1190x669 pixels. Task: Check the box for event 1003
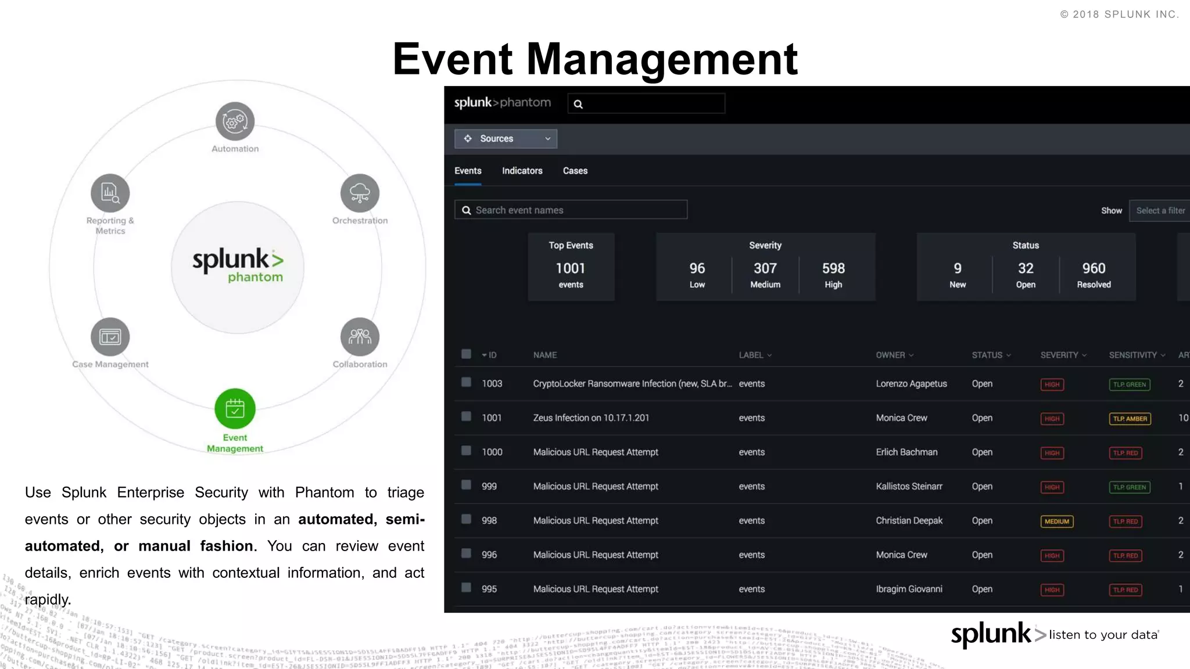[x=466, y=382]
